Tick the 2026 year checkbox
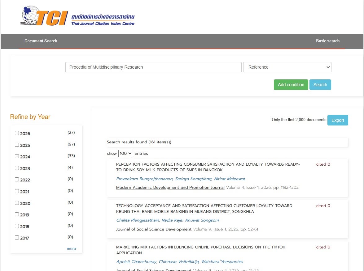 click(17, 133)
